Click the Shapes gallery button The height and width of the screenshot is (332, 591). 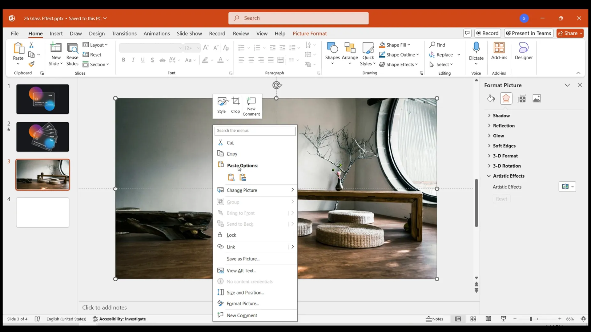click(332, 54)
